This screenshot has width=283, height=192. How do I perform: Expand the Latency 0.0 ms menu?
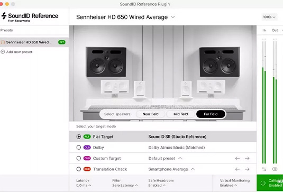click(x=84, y=183)
